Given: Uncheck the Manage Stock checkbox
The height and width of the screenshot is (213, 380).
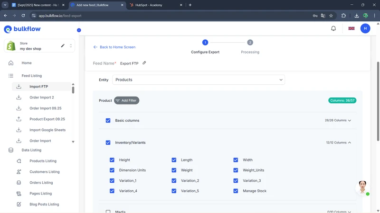Looking at the screenshot, I should (x=236, y=191).
